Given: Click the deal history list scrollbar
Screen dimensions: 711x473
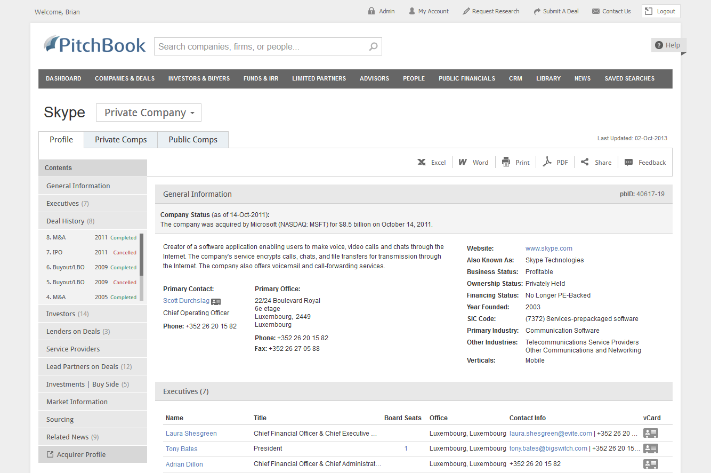Looking at the screenshot, I should point(141,267).
